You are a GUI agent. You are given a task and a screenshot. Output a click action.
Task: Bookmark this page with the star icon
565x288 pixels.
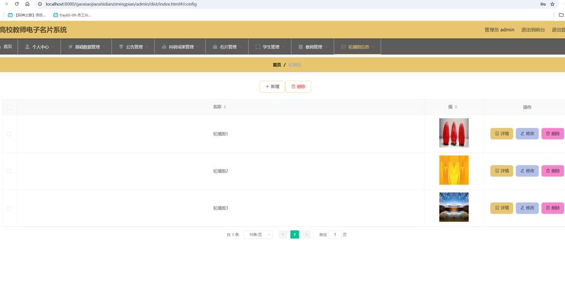coord(552,4)
